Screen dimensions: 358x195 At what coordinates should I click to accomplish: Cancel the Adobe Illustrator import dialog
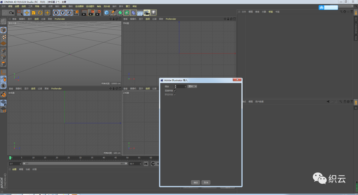point(206,182)
